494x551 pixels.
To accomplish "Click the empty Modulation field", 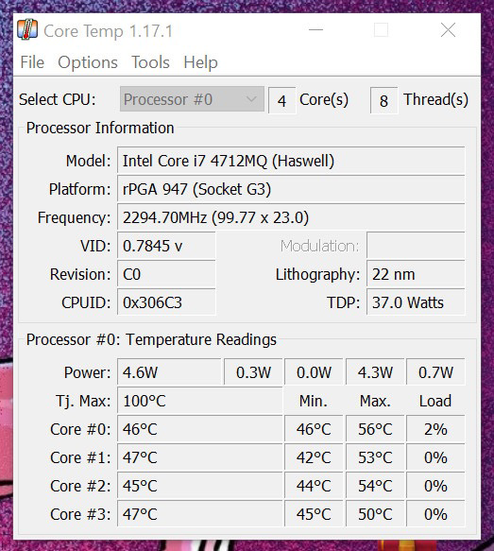I will [x=416, y=246].
